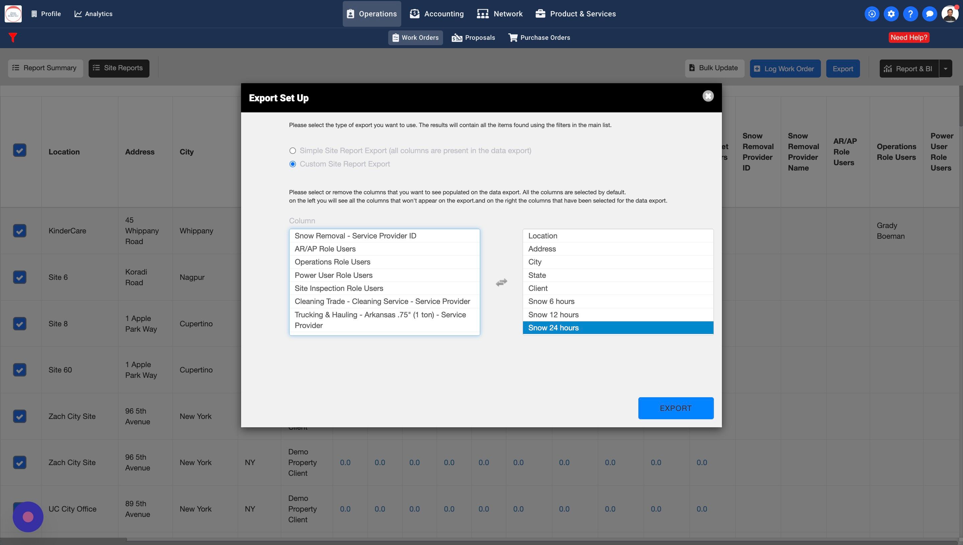This screenshot has width=963, height=545.
Task: Click the company logo icon
Action: [13, 14]
